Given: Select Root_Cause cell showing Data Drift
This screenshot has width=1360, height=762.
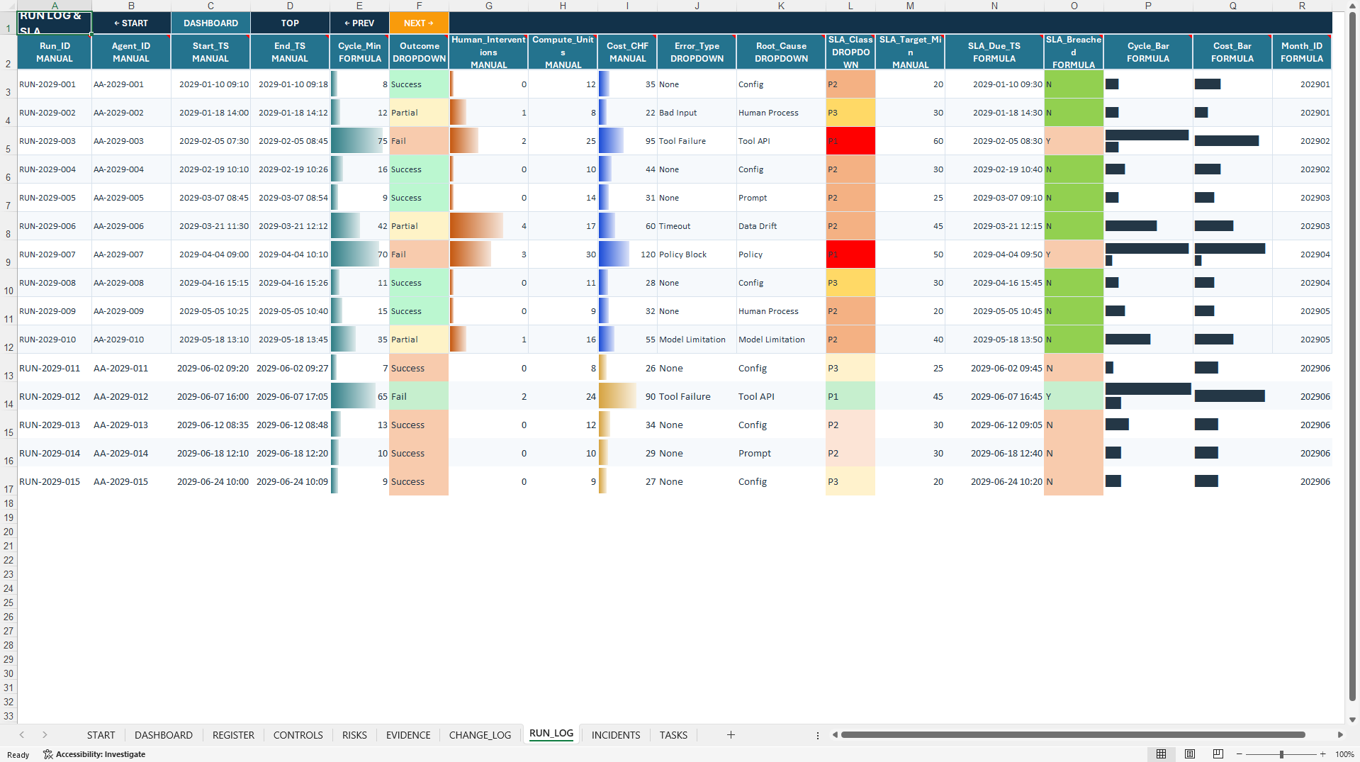Looking at the screenshot, I should click(781, 226).
